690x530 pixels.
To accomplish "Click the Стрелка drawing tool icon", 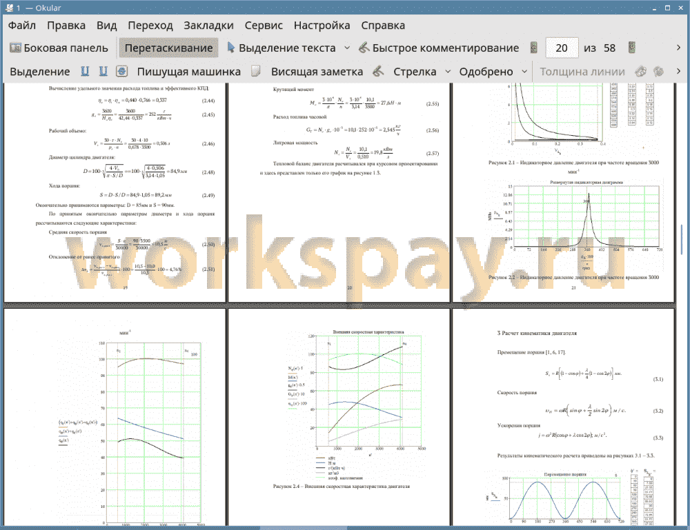I will [378, 71].
